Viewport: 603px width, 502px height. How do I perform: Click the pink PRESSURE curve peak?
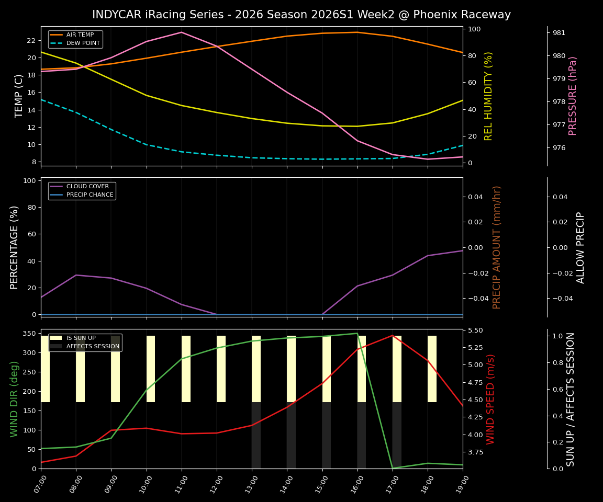[x=182, y=32]
